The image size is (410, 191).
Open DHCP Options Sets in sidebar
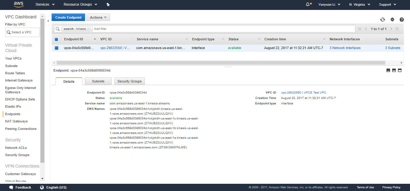tap(20, 99)
